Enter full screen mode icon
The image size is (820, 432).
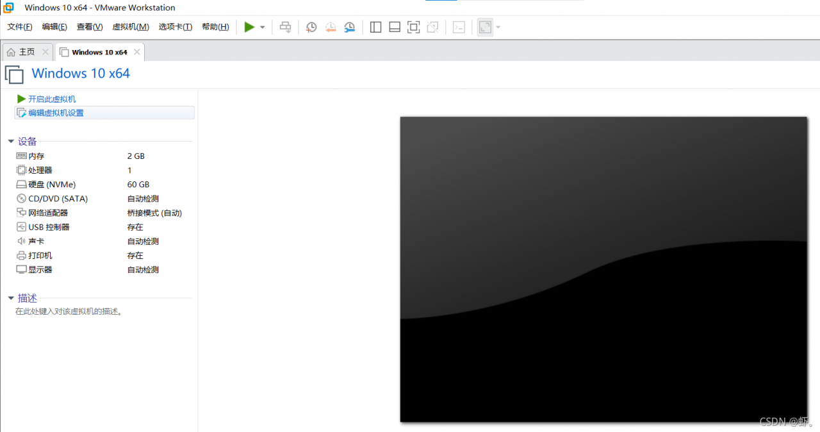414,27
